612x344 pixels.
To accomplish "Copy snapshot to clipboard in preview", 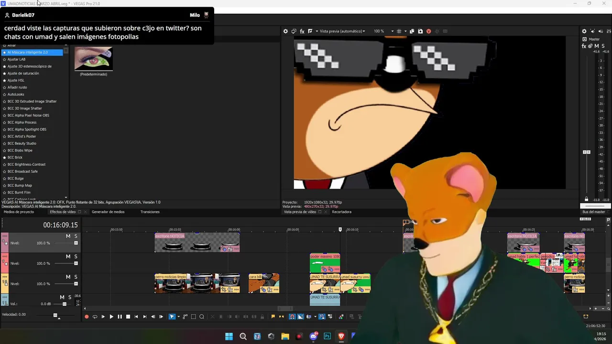I will [x=412, y=31].
